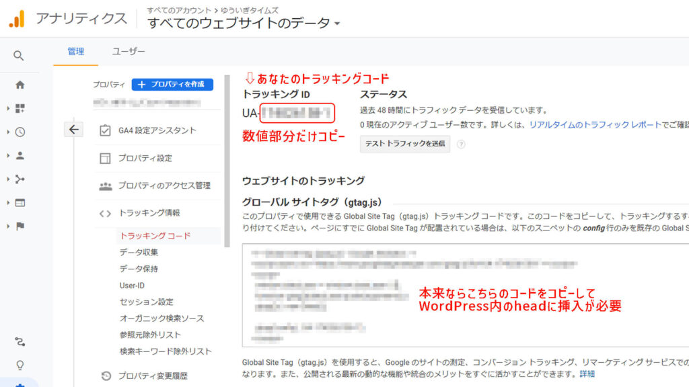Select セッション設定 submenu item
The width and height of the screenshot is (689, 387).
tap(147, 302)
